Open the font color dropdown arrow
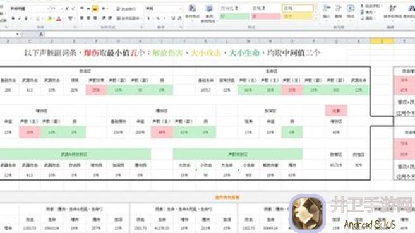Viewport: 415px width, 233px height. 64,18
